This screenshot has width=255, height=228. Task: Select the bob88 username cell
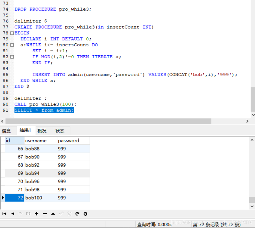coord(41,149)
